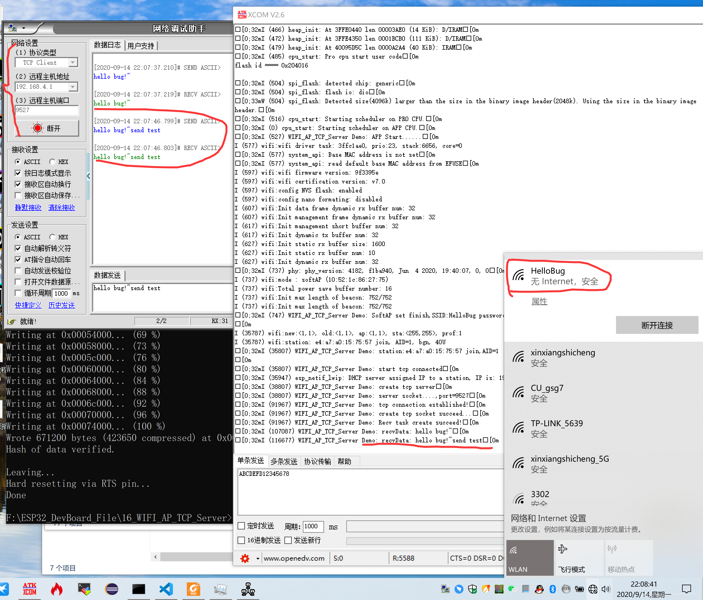Switch to 数据日志 tab

(x=107, y=45)
